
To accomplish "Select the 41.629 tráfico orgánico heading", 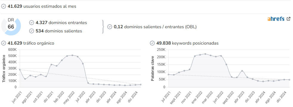I will (31, 43).
